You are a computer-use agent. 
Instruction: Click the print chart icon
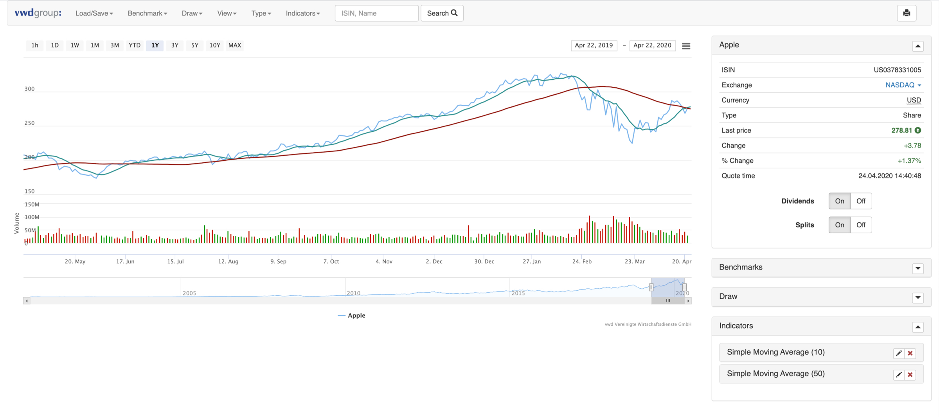coord(907,13)
